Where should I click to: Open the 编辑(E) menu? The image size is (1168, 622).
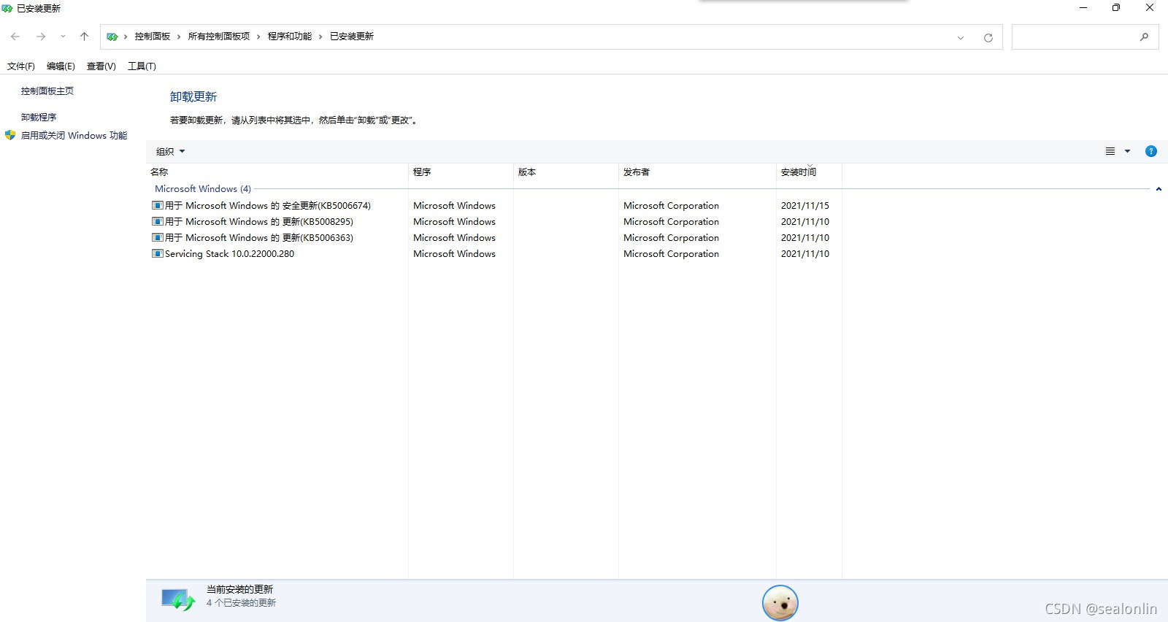(x=61, y=66)
